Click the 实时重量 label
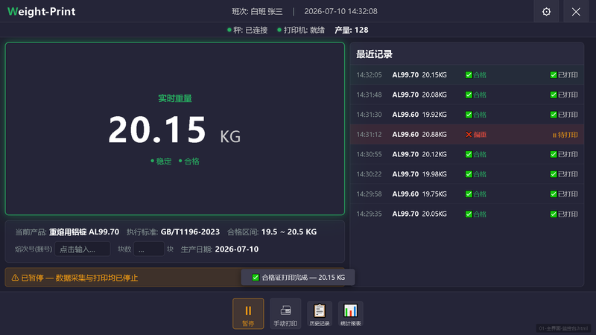The image size is (596, 335). pos(175,98)
